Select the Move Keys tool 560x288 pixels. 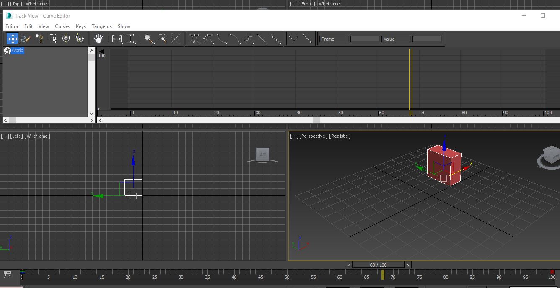coord(13,39)
